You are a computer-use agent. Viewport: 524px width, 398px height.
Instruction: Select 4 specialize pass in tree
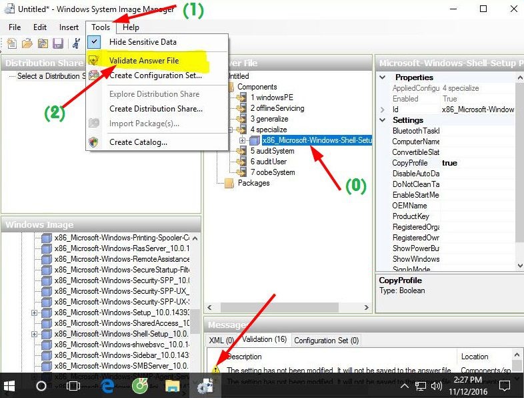click(x=269, y=130)
